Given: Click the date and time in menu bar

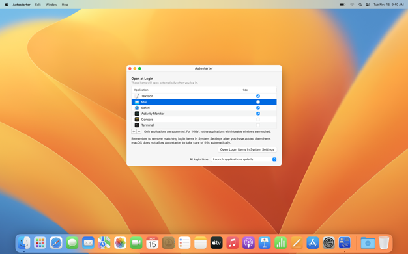Looking at the screenshot, I should (388, 5).
